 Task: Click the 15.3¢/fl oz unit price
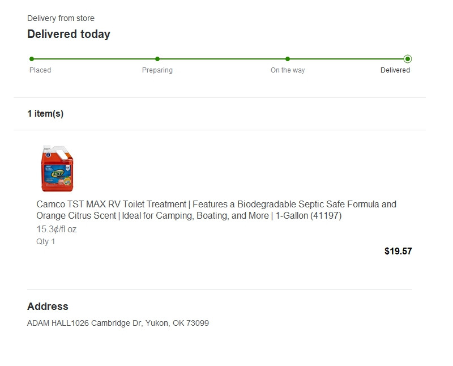coord(57,229)
